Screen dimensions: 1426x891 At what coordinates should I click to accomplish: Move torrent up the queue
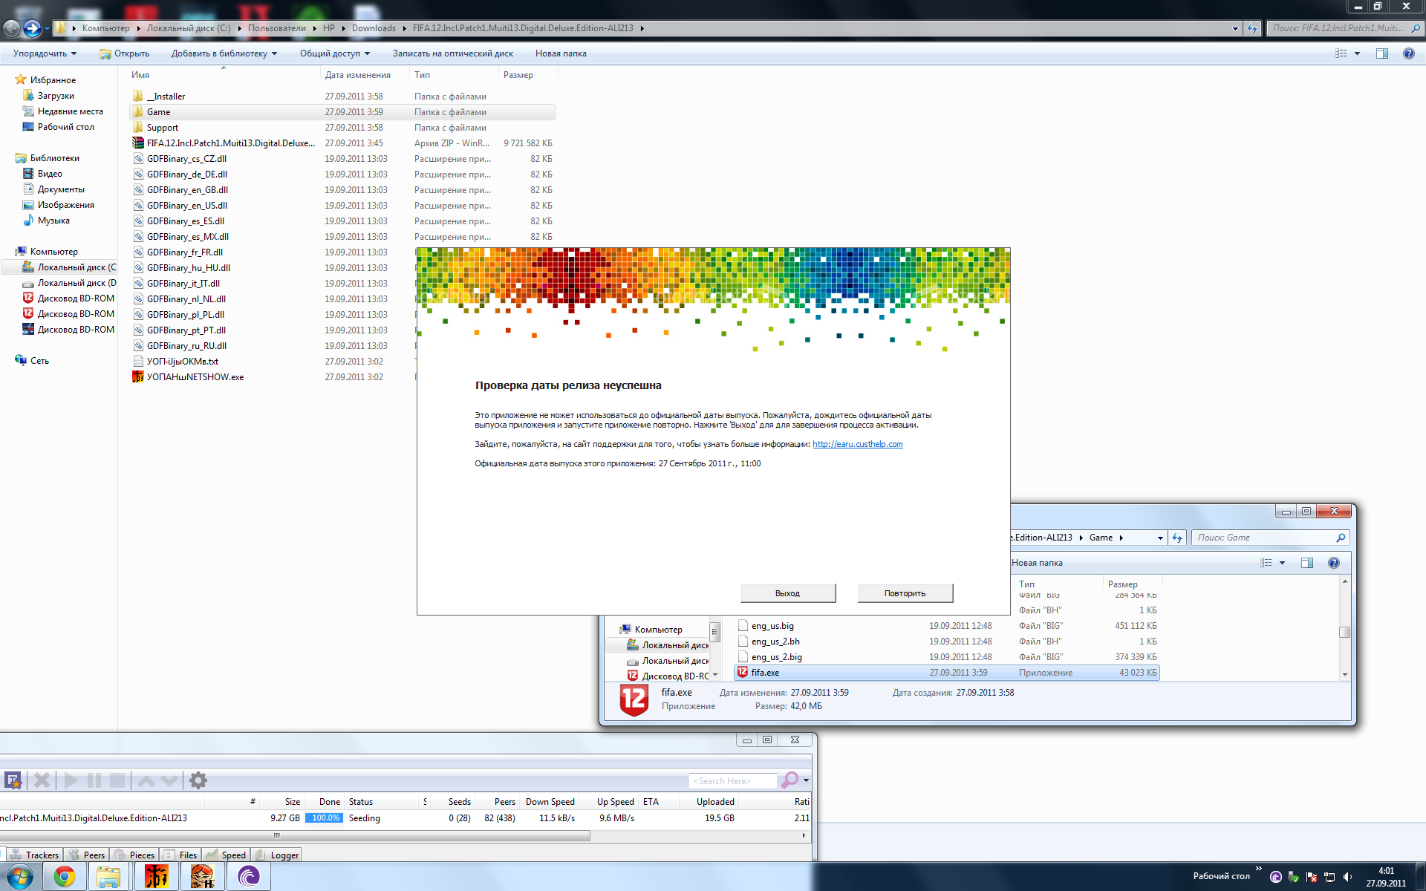146,780
